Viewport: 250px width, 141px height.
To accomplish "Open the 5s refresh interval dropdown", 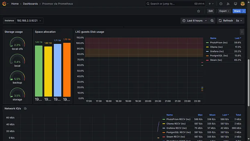I will click(239, 21).
